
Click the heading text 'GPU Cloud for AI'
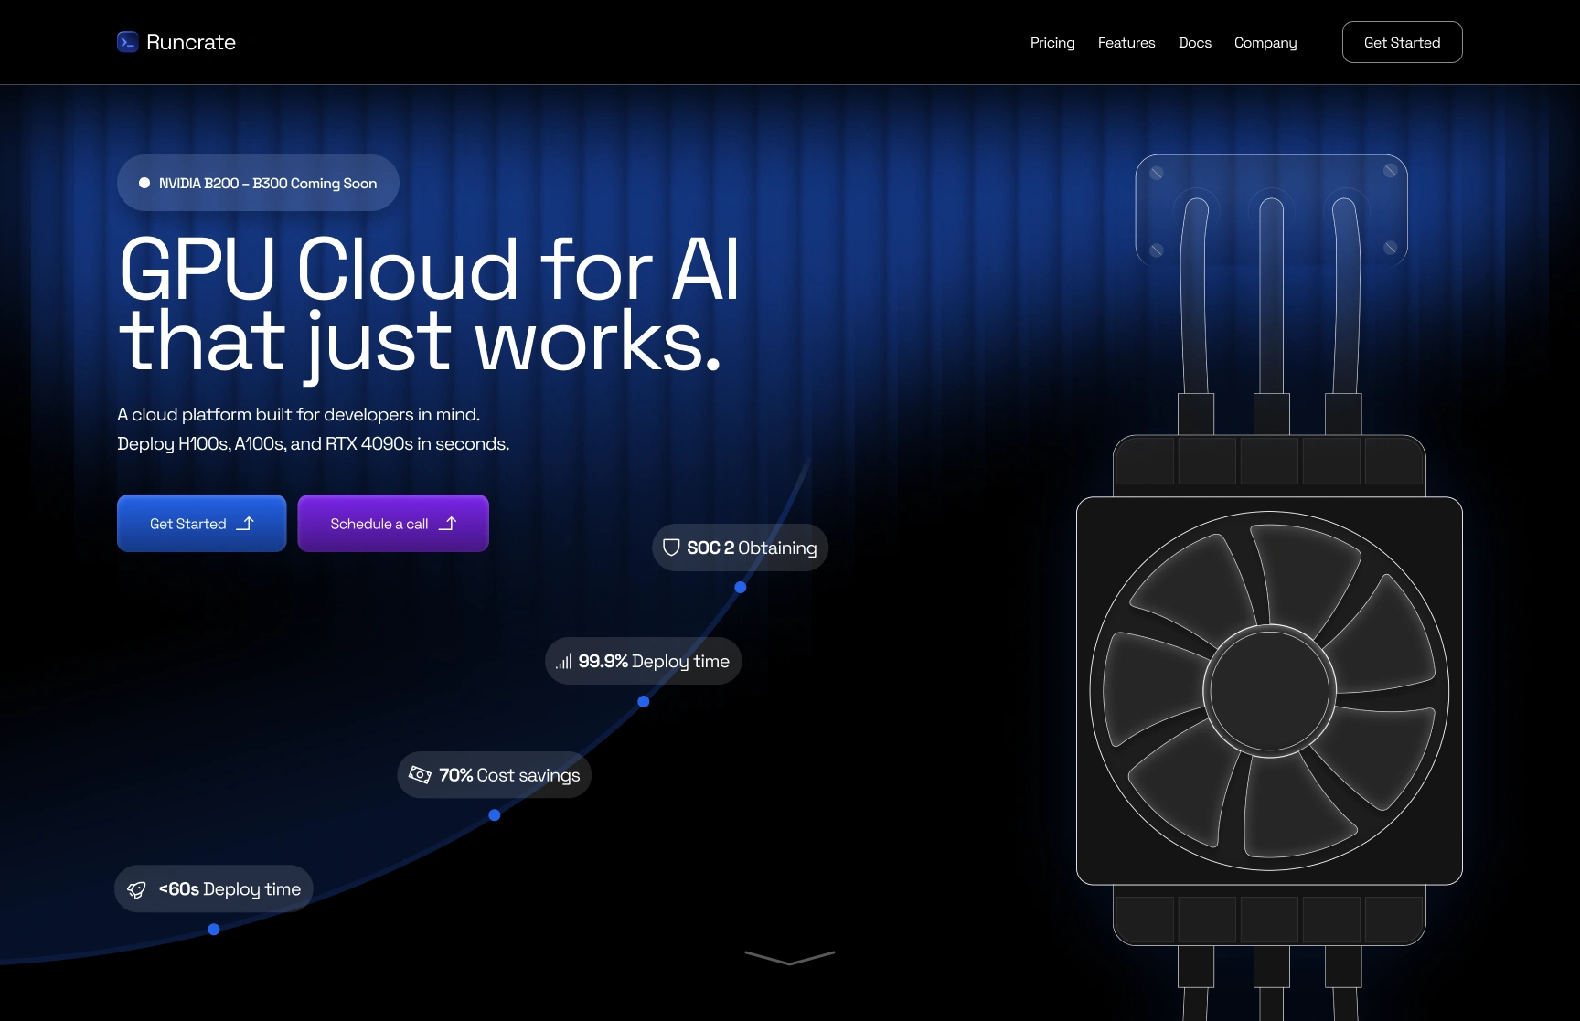429,269
